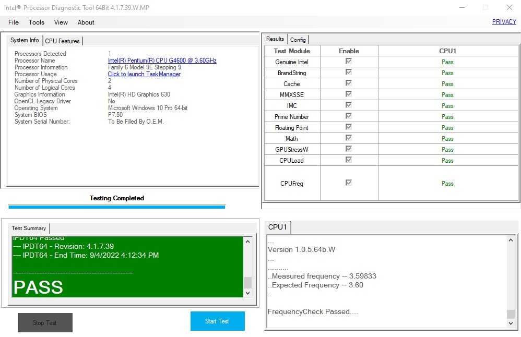Toggle the Math test checkbox
This screenshot has width=521, height=337.
(349, 138)
